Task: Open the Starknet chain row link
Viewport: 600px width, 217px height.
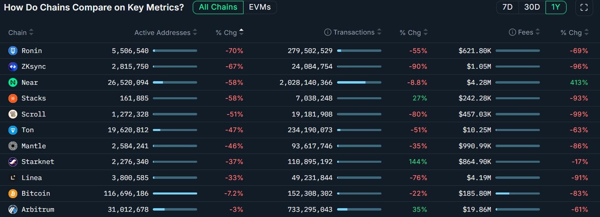Action: (x=37, y=162)
